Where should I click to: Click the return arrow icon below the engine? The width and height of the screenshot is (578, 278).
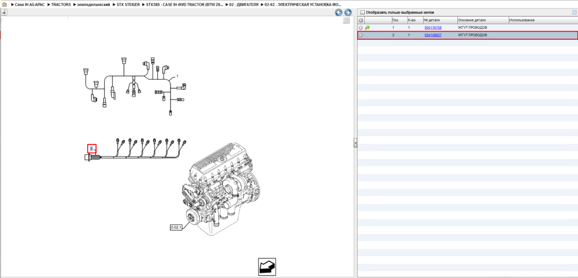coord(267,266)
